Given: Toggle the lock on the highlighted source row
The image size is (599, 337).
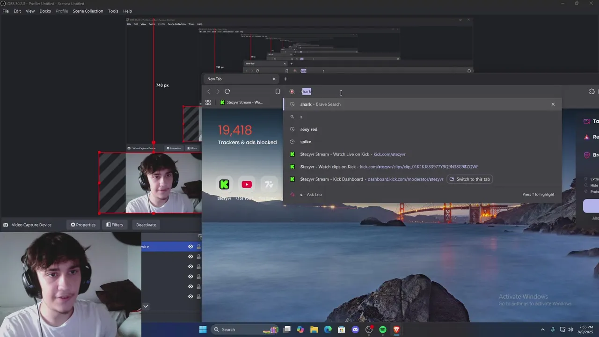Looking at the screenshot, I should tap(198, 247).
